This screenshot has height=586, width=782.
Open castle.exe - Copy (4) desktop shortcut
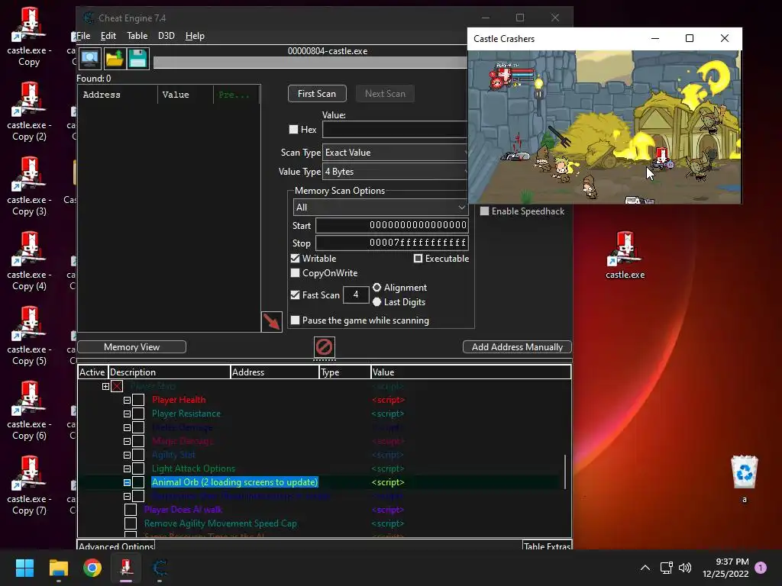point(30,262)
